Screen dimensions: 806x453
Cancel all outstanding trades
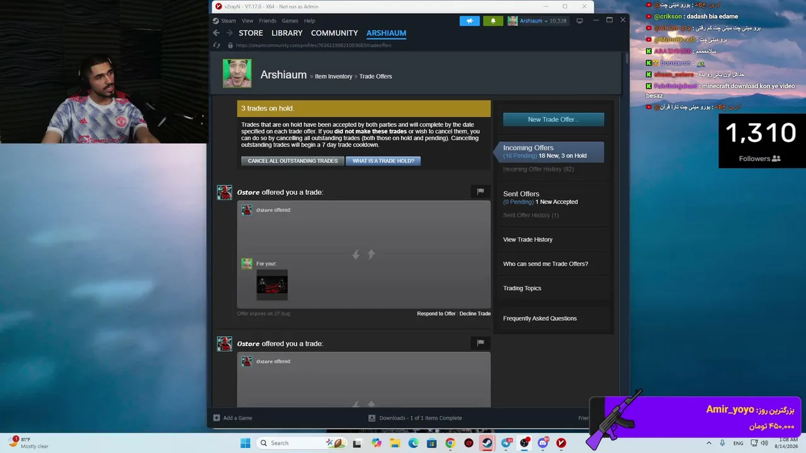tap(293, 160)
